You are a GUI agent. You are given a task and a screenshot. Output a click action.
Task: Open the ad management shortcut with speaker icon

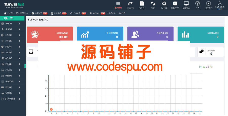pos(78,13)
